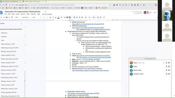Open the kubernetes pull/70367 link
The width and height of the screenshot is (175, 98).
pos(83,93)
